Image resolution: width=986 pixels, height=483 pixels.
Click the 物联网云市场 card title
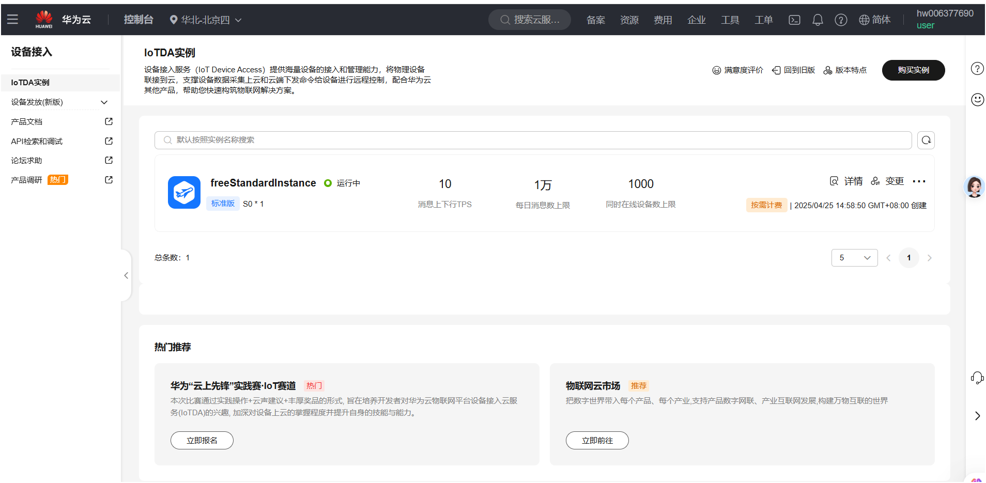click(x=593, y=386)
